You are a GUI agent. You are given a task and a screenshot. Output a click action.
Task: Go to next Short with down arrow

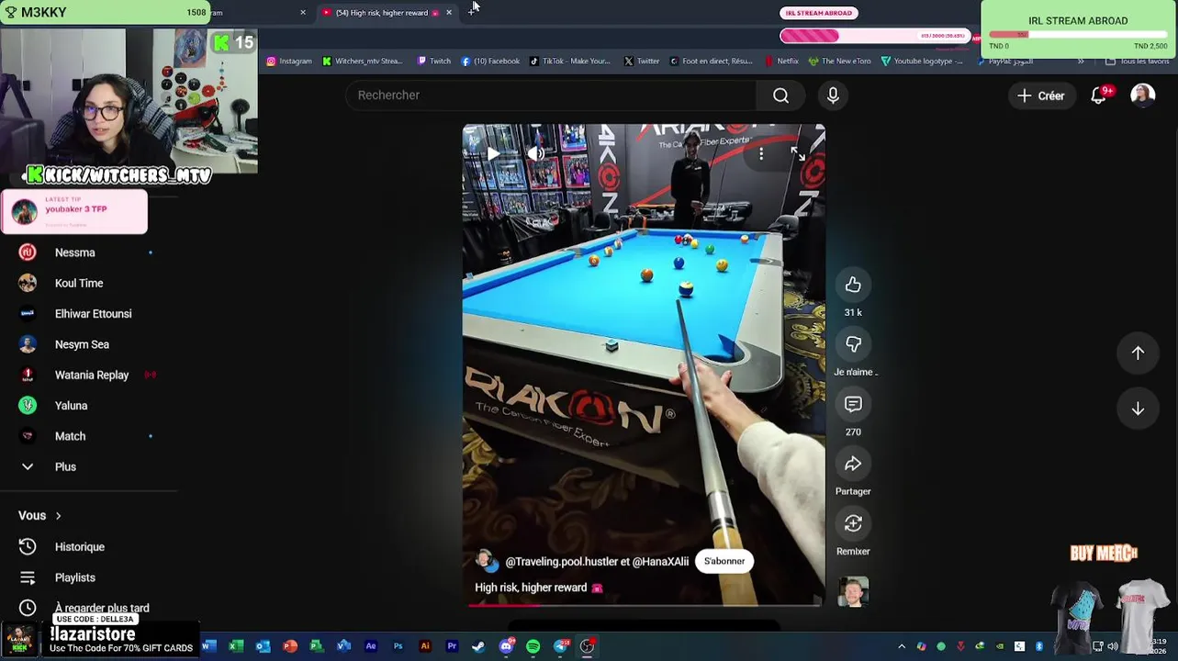coord(1138,409)
